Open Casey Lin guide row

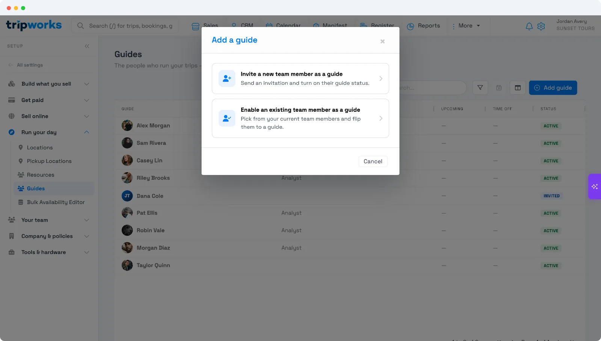pyautogui.click(x=350, y=161)
